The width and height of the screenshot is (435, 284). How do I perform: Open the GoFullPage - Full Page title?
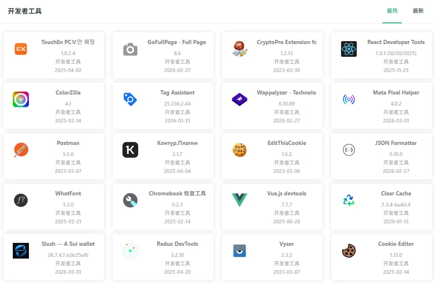point(177,42)
